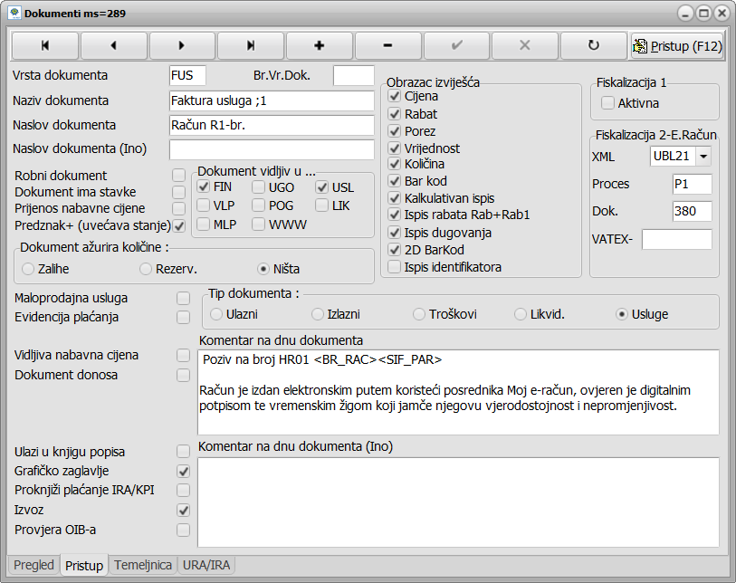Click into the VATEX input field
Viewport: 736px width, 583px height.
point(676,239)
